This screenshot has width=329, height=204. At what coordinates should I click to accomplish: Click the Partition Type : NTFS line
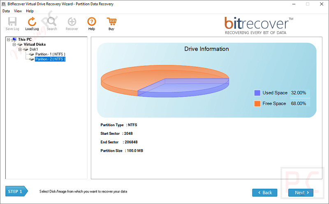[x=119, y=125]
